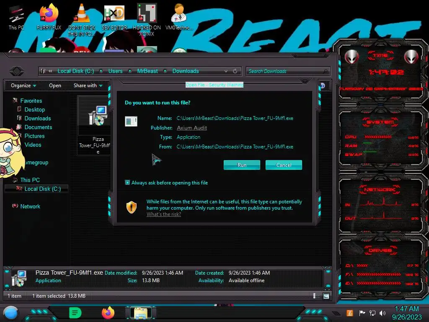Click the Cancel button
This screenshot has height=322, width=429.
tap(284, 165)
